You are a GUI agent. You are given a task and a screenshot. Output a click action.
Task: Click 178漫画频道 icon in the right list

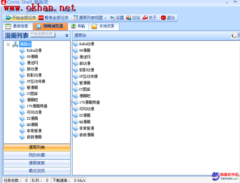pyautogui.click(x=75, y=102)
